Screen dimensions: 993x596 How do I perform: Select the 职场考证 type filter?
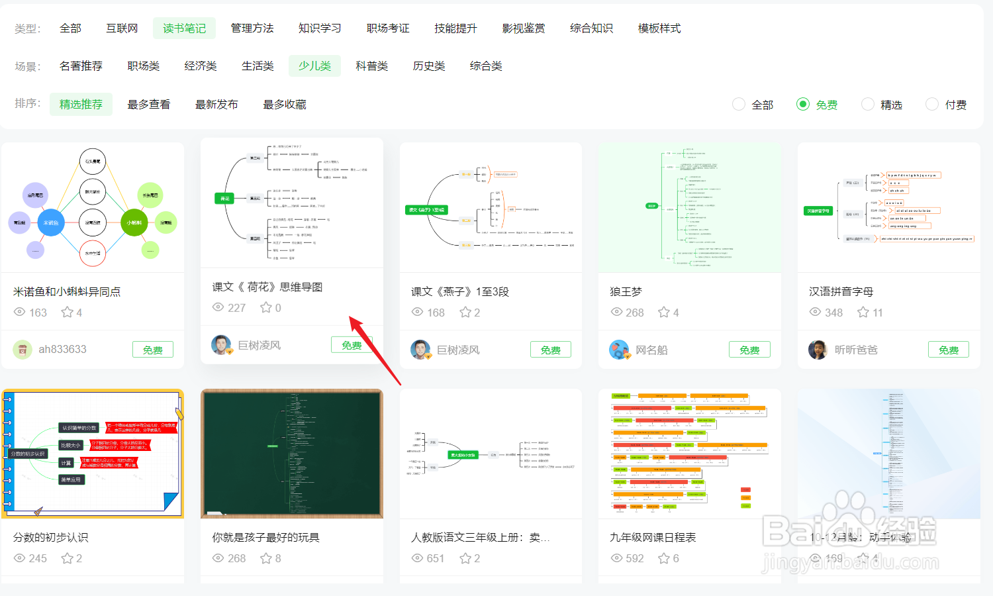point(388,28)
